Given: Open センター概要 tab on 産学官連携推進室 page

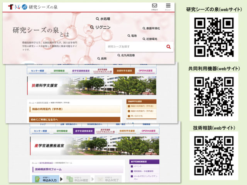Looking at the screenshot, I should [x=41, y=131].
